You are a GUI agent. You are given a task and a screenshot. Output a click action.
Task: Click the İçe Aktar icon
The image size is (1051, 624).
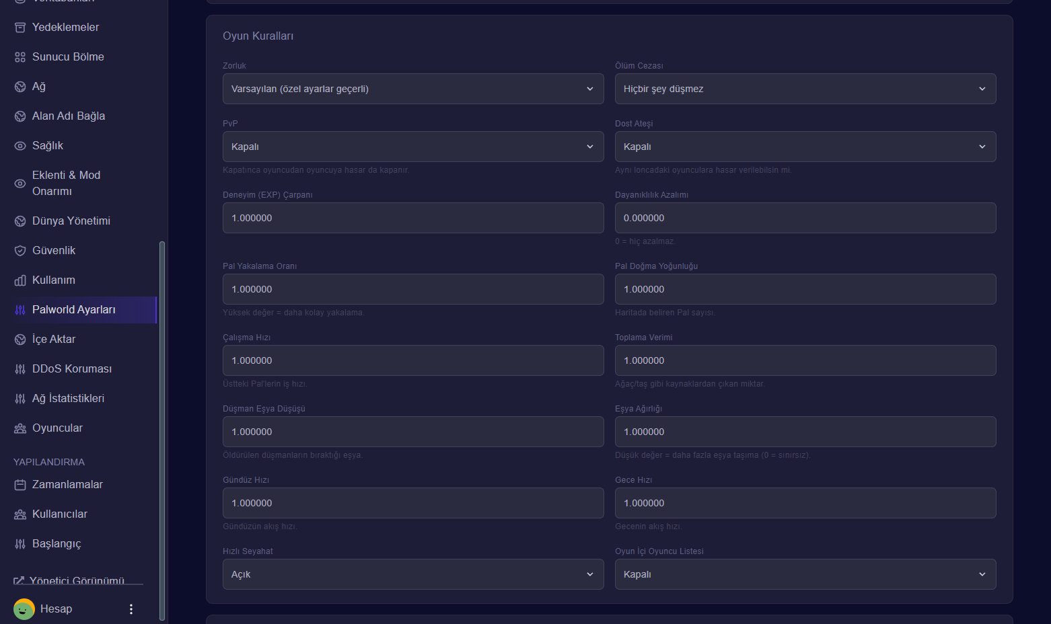click(x=20, y=340)
